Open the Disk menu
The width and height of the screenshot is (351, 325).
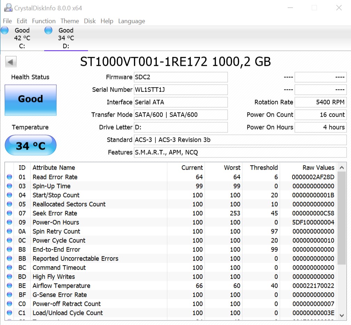[90, 21]
